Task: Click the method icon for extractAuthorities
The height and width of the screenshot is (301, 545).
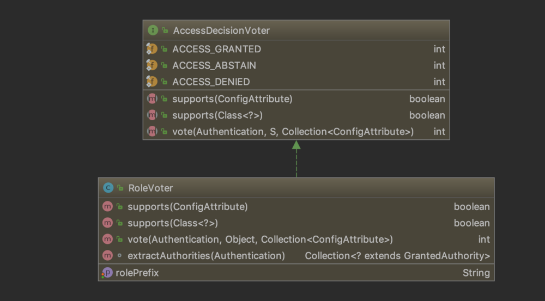Action: (x=107, y=256)
